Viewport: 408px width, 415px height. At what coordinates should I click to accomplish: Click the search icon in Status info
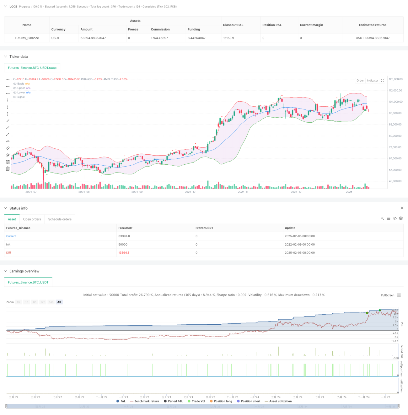pos(382,218)
